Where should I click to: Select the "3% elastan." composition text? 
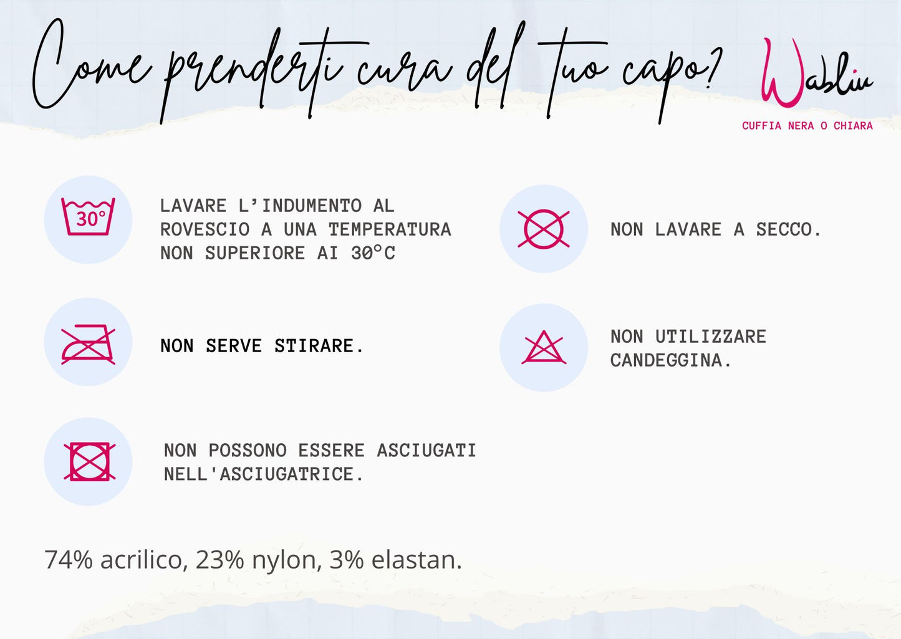point(395,560)
